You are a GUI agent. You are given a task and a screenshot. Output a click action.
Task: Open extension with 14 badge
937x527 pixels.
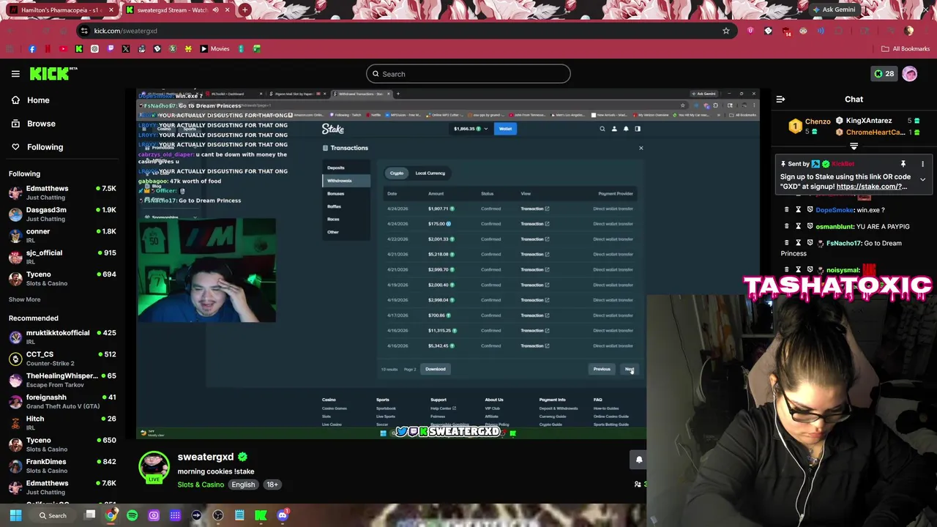pyautogui.click(x=786, y=31)
